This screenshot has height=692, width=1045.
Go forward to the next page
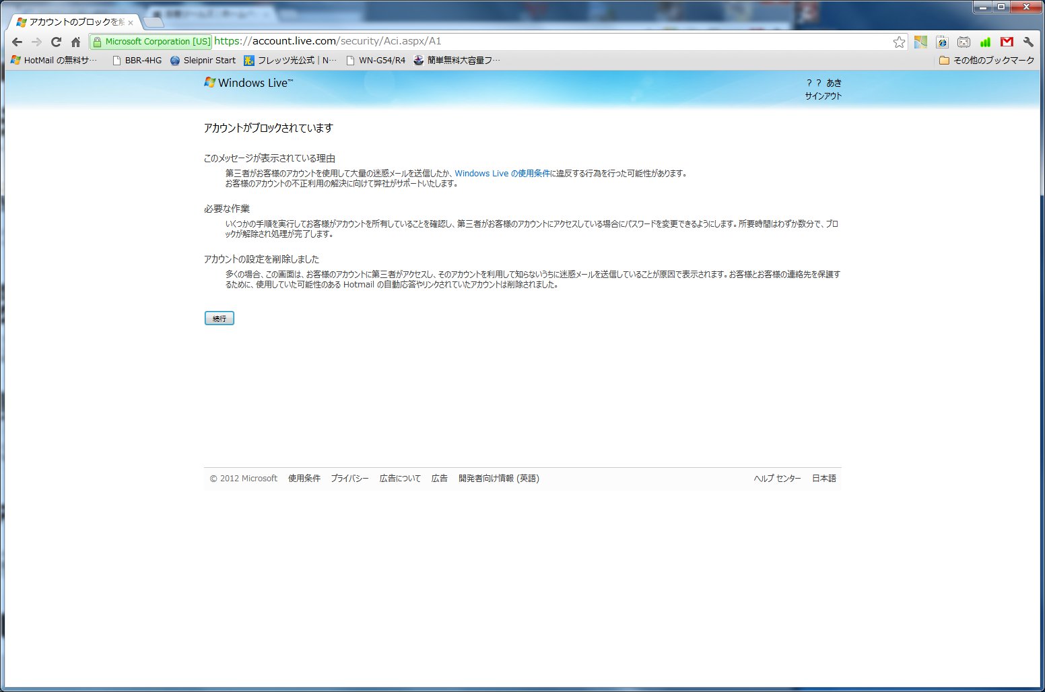point(36,42)
